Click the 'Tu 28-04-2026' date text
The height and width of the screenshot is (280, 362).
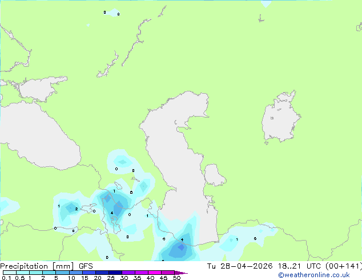pos(240,266)
